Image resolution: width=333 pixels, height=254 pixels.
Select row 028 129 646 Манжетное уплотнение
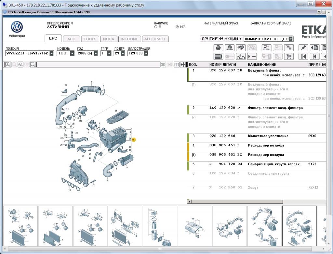(257, 138)
